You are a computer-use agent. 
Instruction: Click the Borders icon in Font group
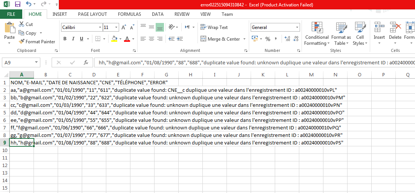click(98, 39)
